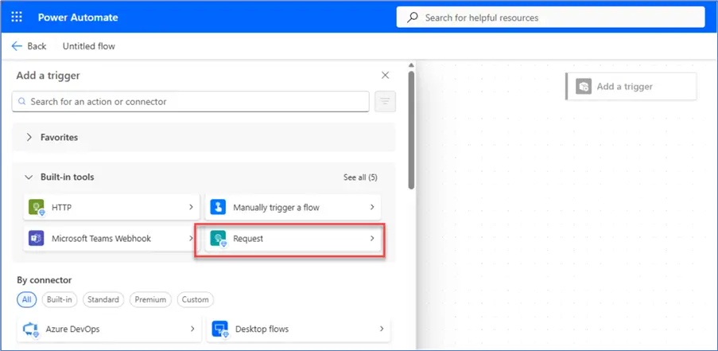This screenshot has width=718, height=351.
Task: Click the filter icon beside connector search
Action: pyautogui.click(x=385, y=101)
